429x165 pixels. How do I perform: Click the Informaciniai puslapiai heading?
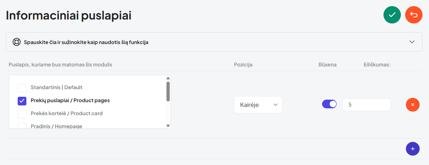pos(69,16)
